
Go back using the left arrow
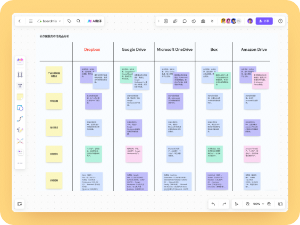pos(20,21)
